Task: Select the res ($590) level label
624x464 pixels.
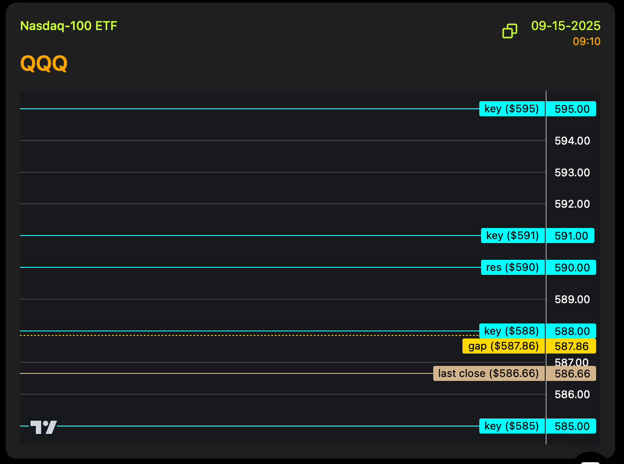Action: pos(512,267)
